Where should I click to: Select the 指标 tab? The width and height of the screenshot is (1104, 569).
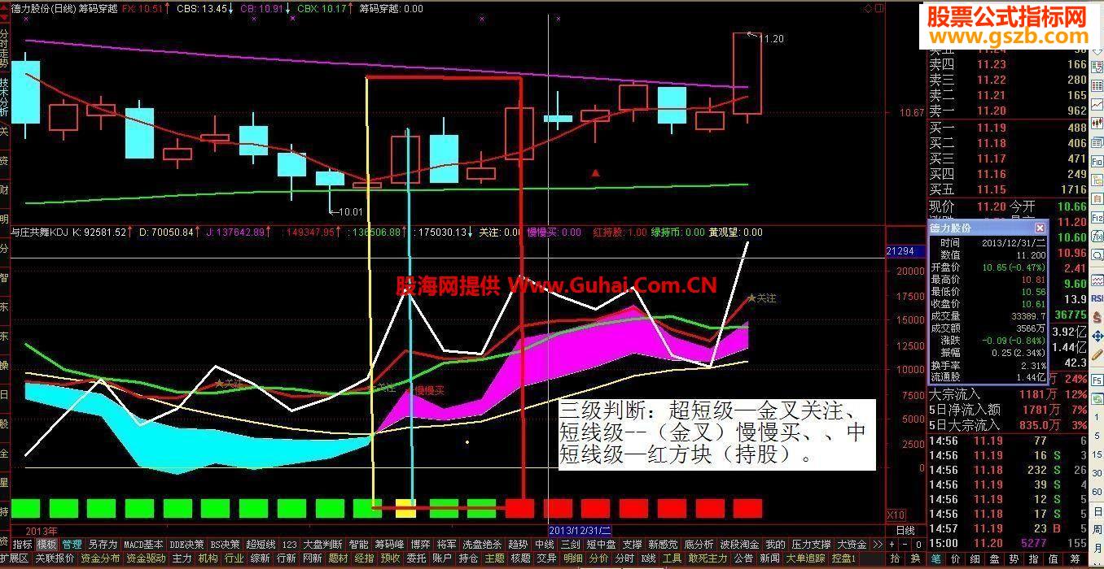pos(22,545)
